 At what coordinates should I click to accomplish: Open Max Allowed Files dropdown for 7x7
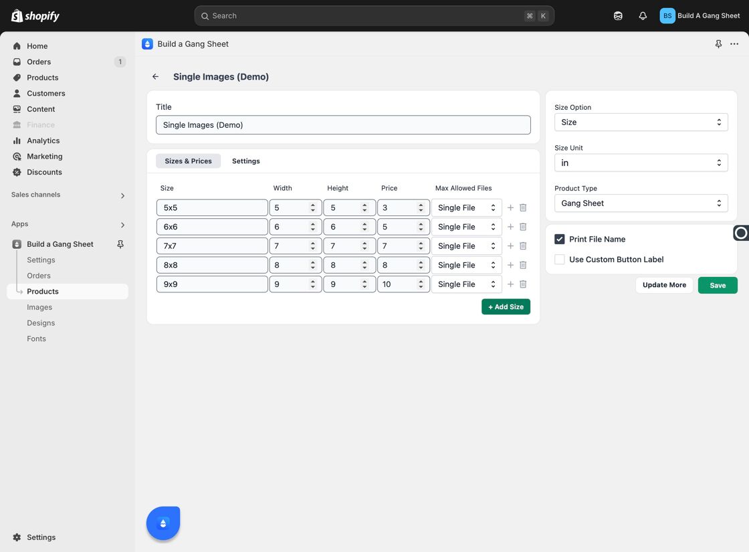[467, 246]
